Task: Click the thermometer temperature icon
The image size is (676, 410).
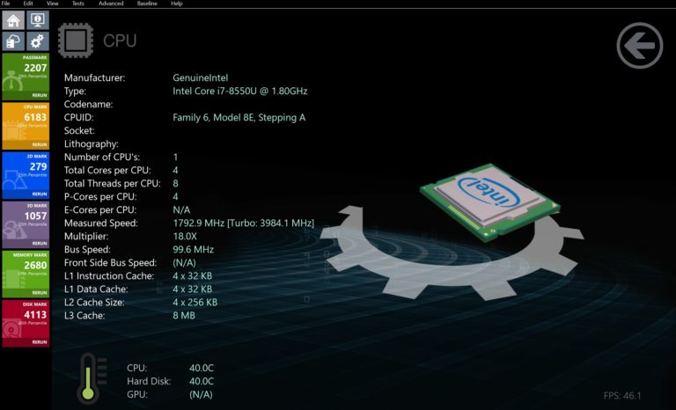Action: click(89, 378)
